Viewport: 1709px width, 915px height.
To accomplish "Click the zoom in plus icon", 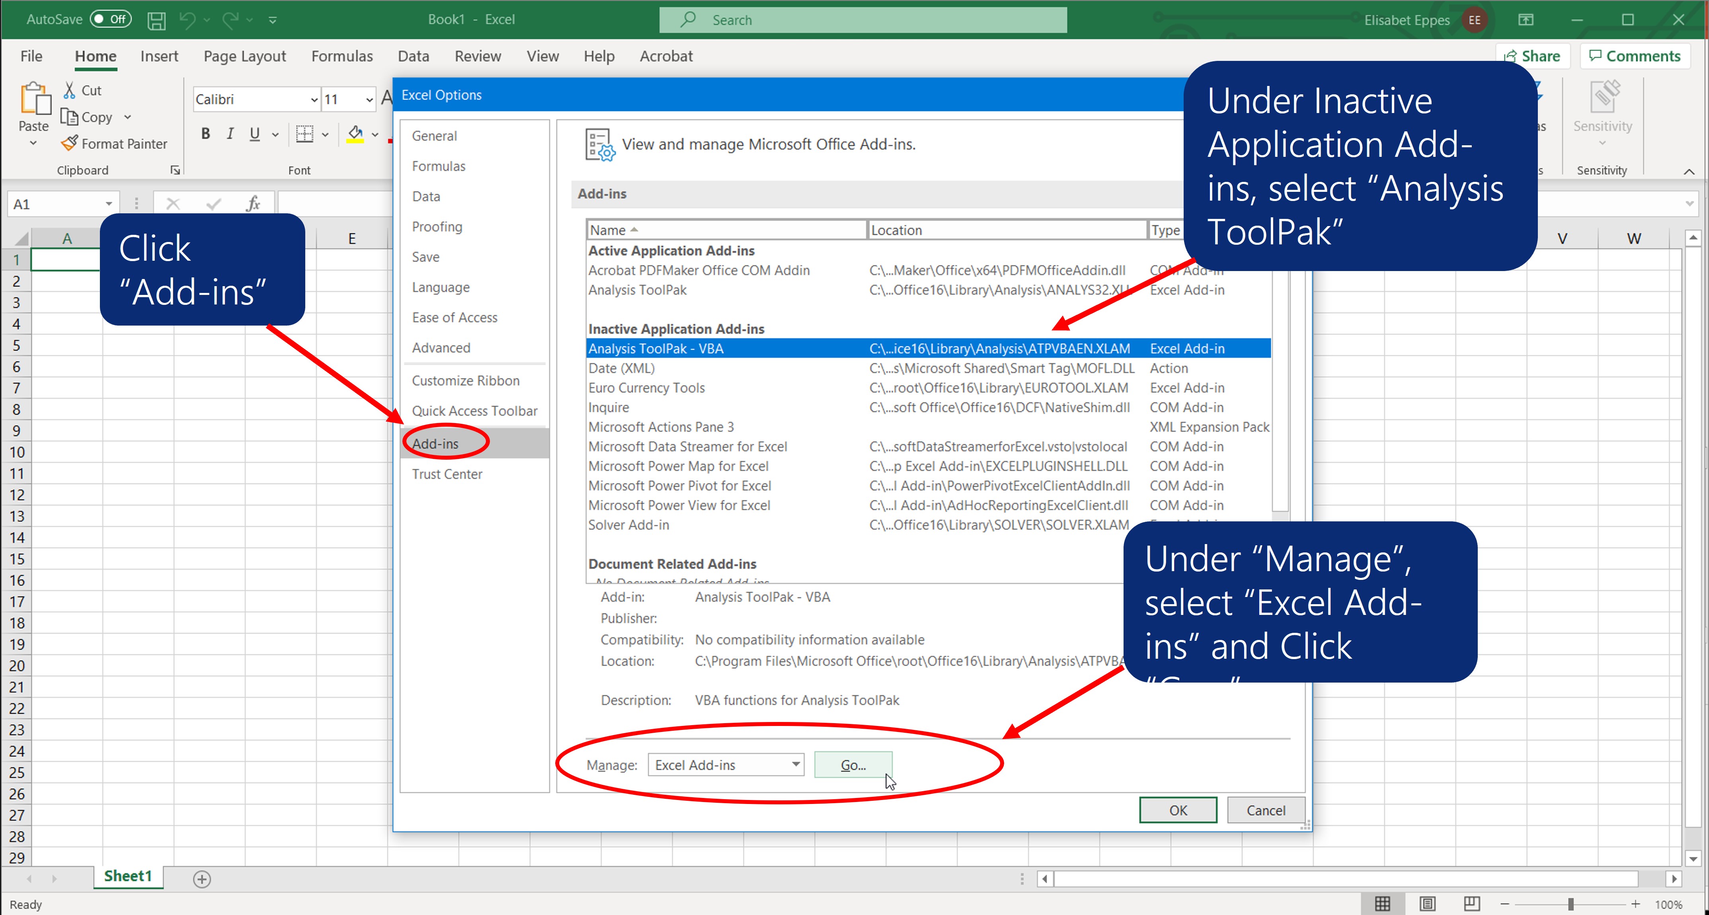I will pyautogui.click(x=1635, y=904).
